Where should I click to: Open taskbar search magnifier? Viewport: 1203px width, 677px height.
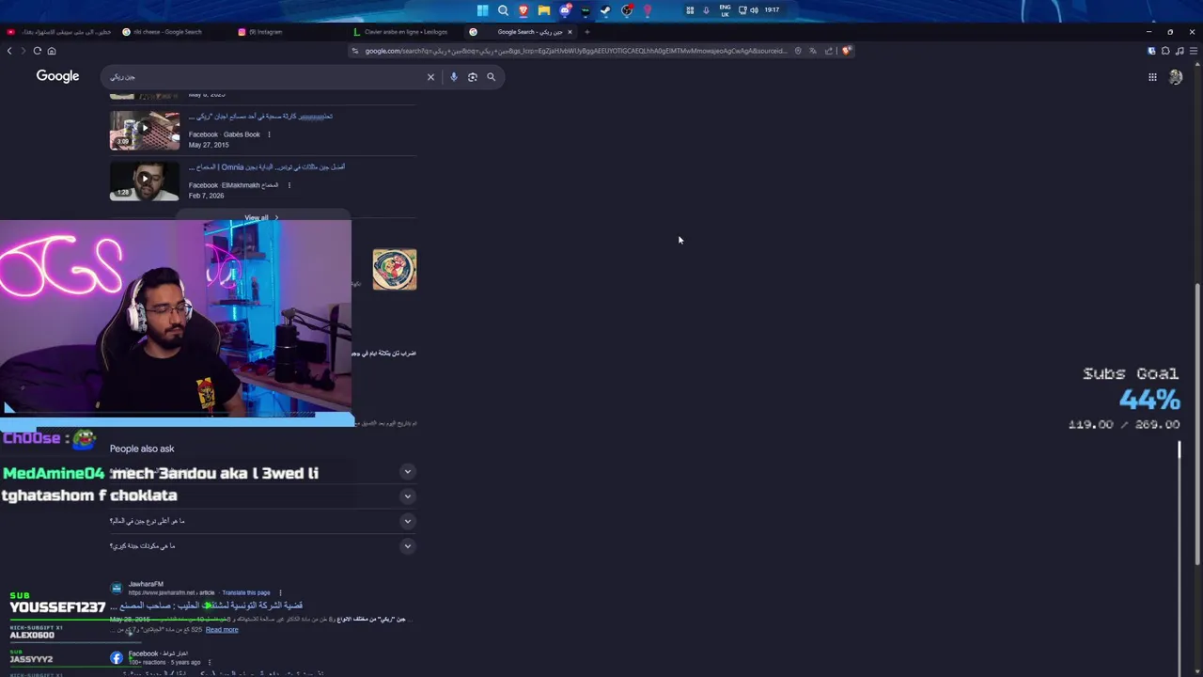pos(503,10)
